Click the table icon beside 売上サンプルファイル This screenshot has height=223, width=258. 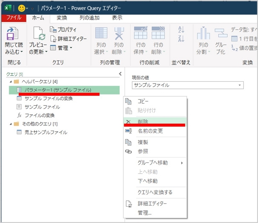point(19,132)
